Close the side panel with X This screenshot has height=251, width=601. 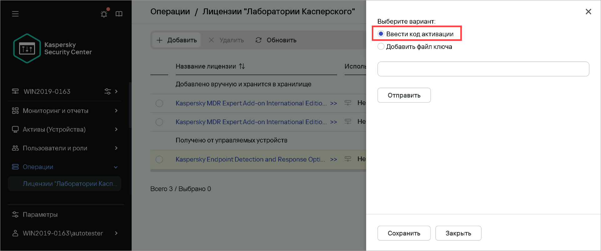pos(588,12)
